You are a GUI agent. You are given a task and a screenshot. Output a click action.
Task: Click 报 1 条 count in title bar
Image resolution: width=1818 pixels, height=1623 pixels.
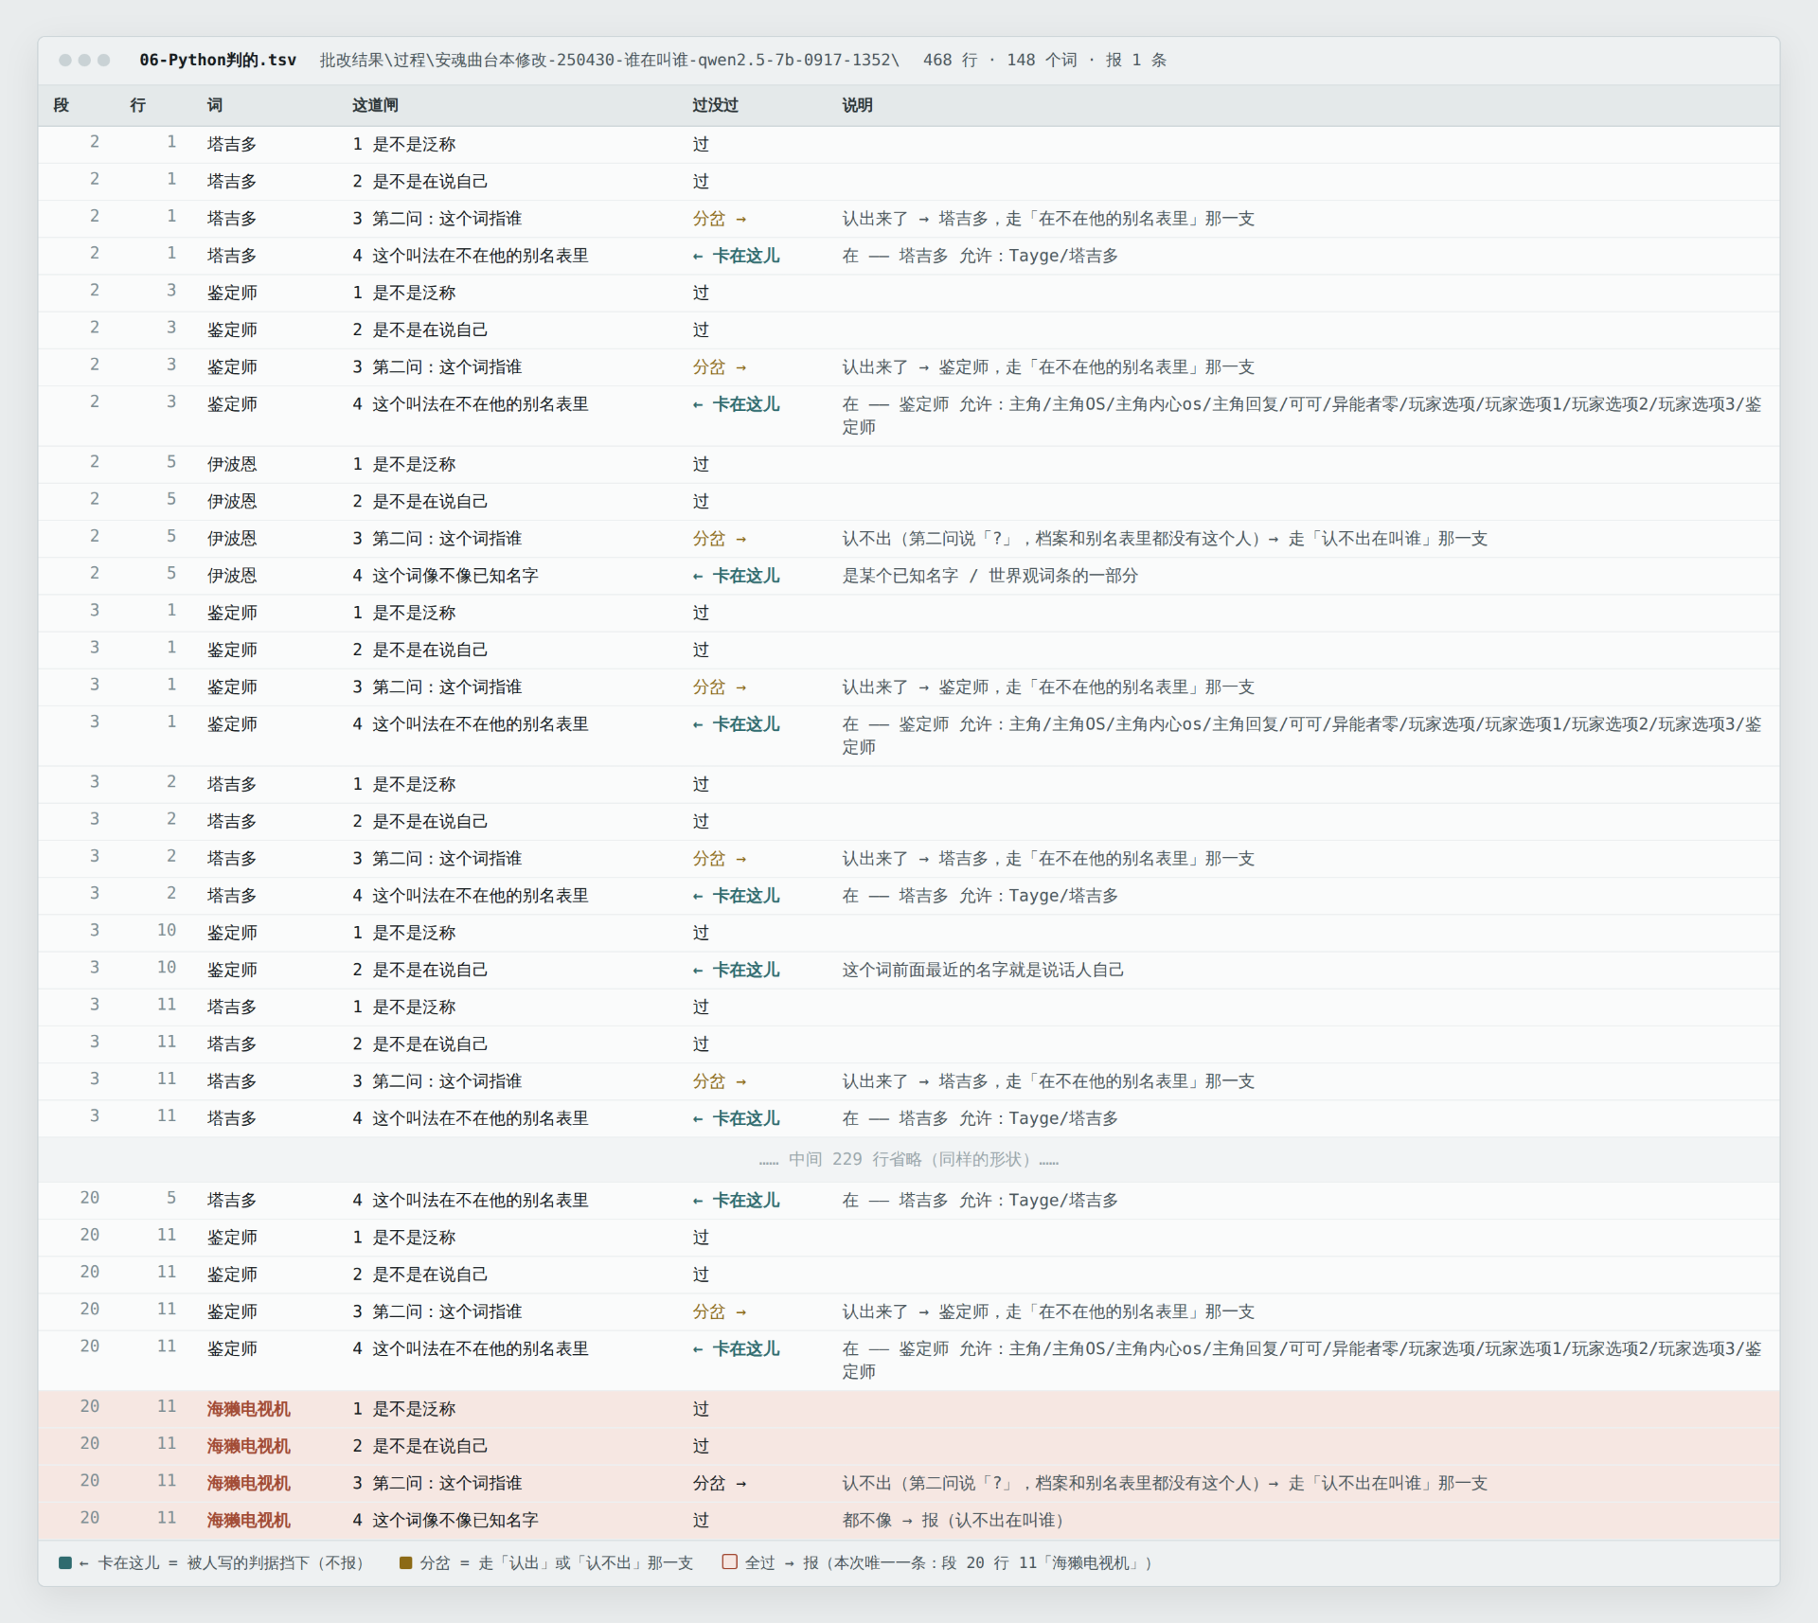click(1135, 60)
